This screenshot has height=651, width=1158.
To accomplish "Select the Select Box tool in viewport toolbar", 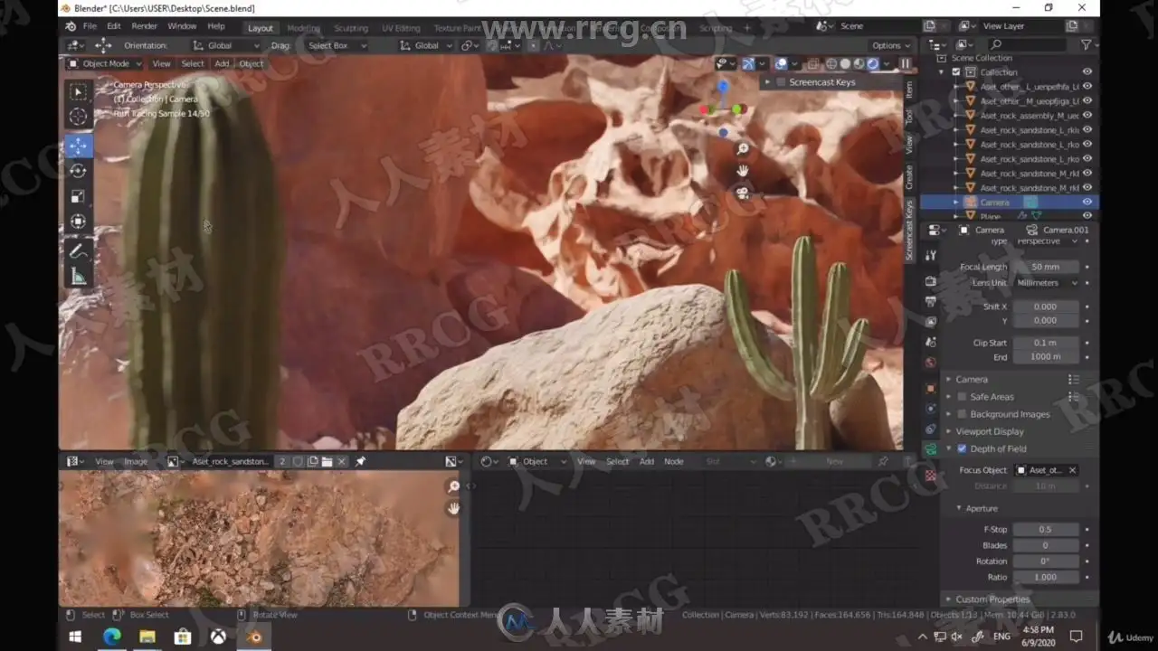I will [x=79, y=92].
